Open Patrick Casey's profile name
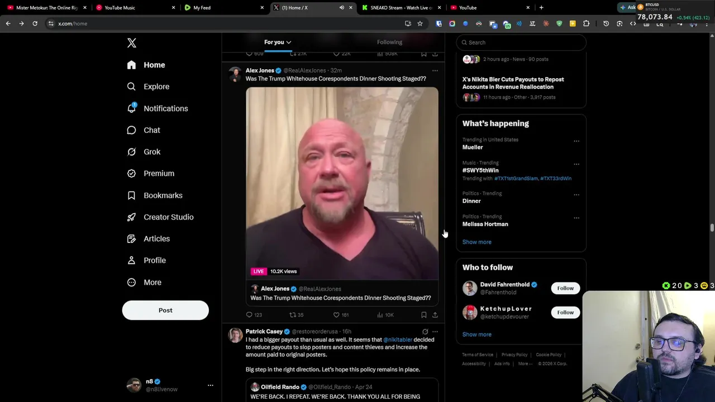The width and height of the screenshot is (715, 402). pos(264,332)
